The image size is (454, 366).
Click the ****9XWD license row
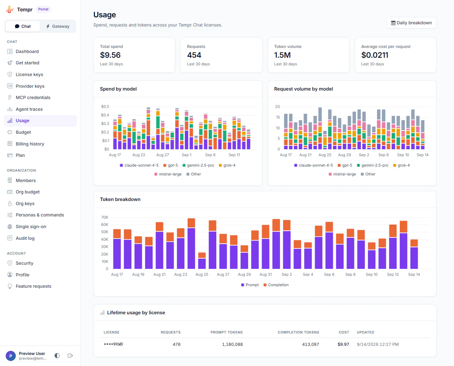(265, 344)
